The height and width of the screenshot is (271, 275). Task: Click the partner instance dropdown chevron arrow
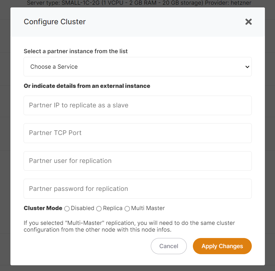click(247, 67)
